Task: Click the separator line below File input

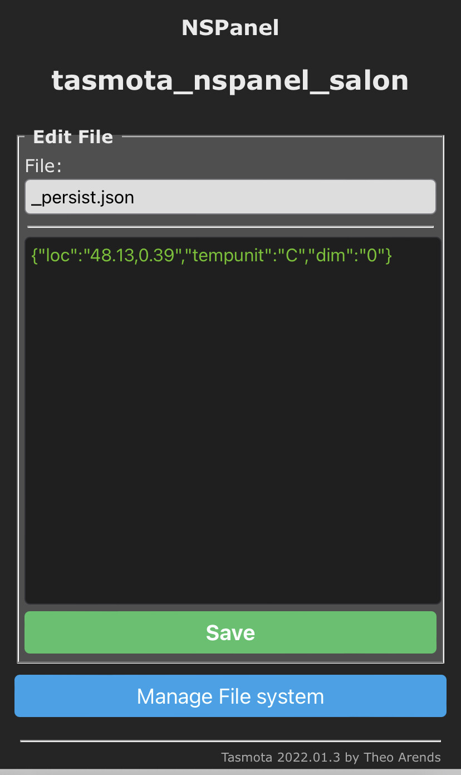Action: click(230, 227)
